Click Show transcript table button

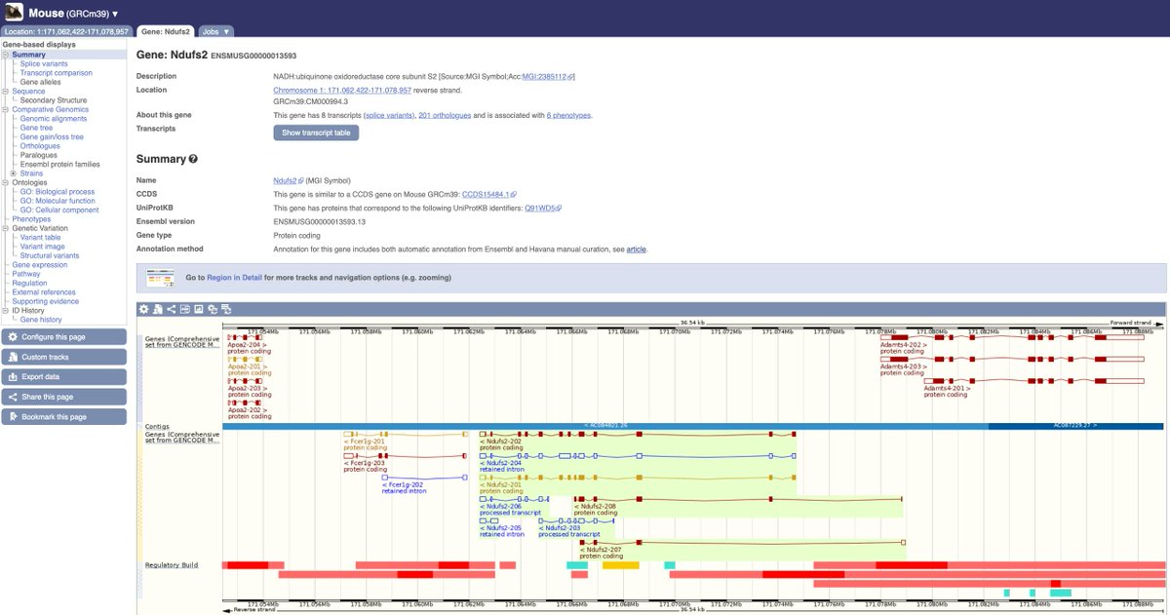[x=316, y=133]
